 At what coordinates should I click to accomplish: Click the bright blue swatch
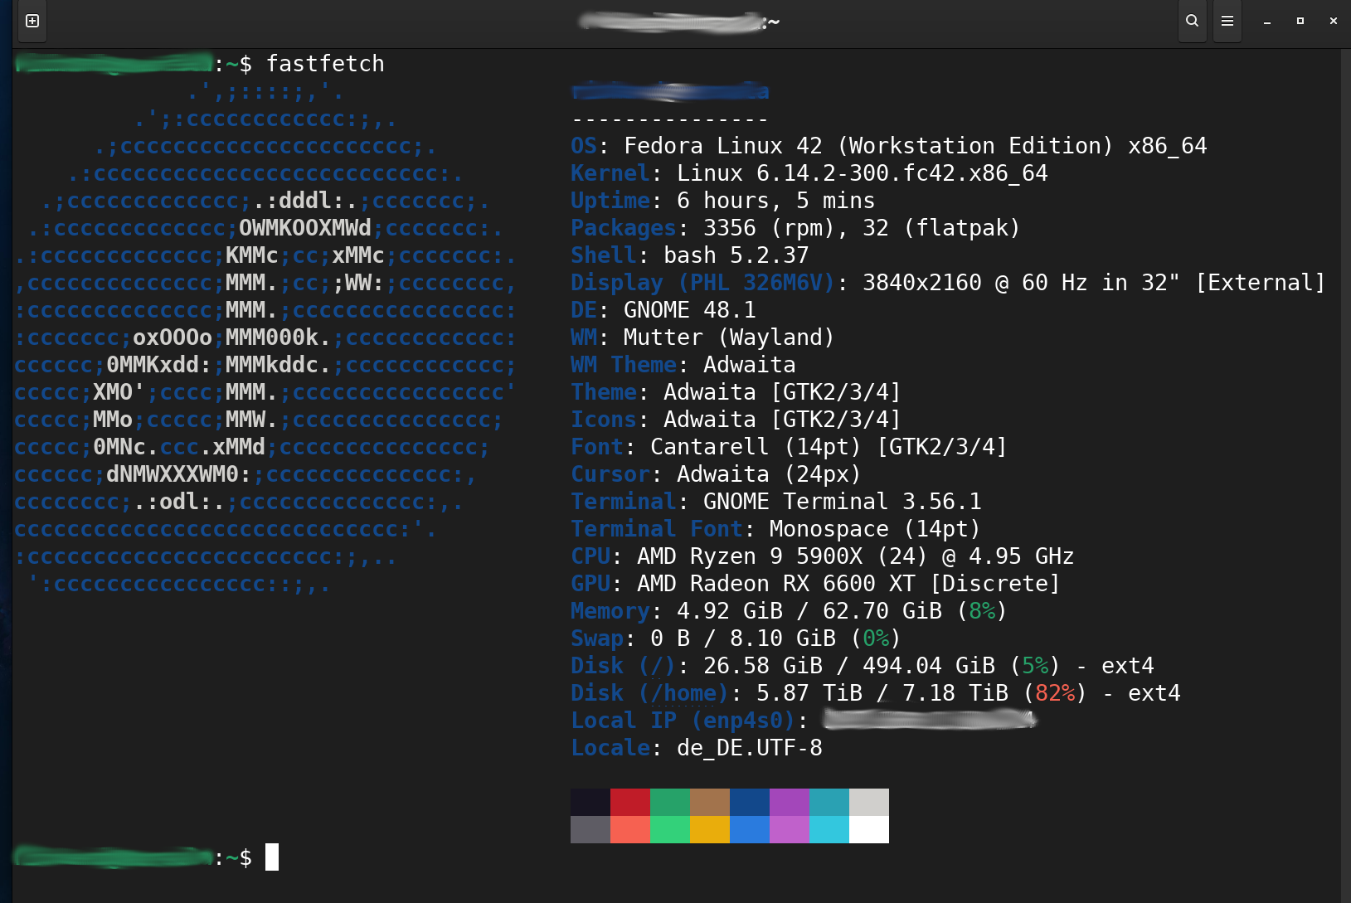750,829
